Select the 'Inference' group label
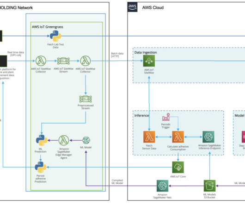Viewport: 245px width, 204px height. 141,115
